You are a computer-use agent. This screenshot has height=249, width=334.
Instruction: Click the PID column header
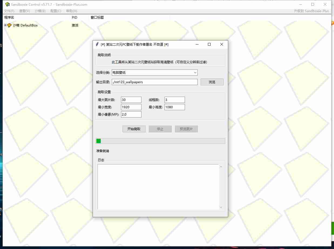pyautogui.click(x=75, y=17)
